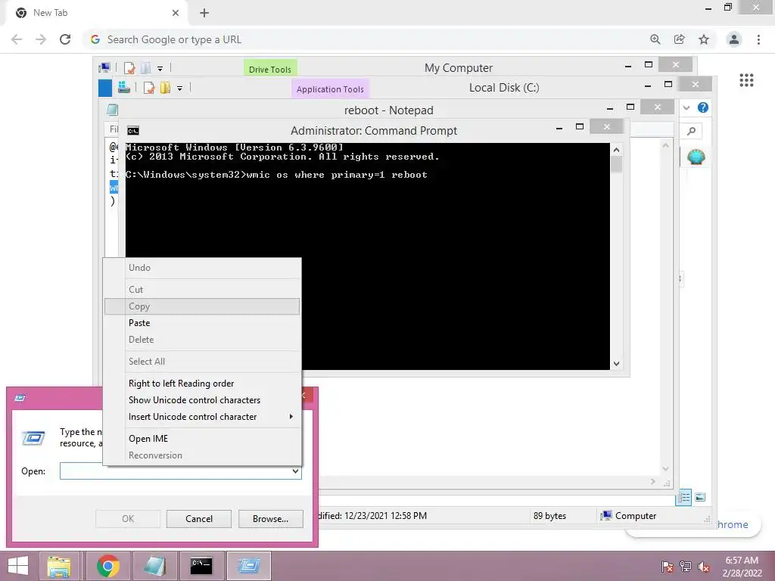Open Chrome three-dot menu

coord(758,39)
